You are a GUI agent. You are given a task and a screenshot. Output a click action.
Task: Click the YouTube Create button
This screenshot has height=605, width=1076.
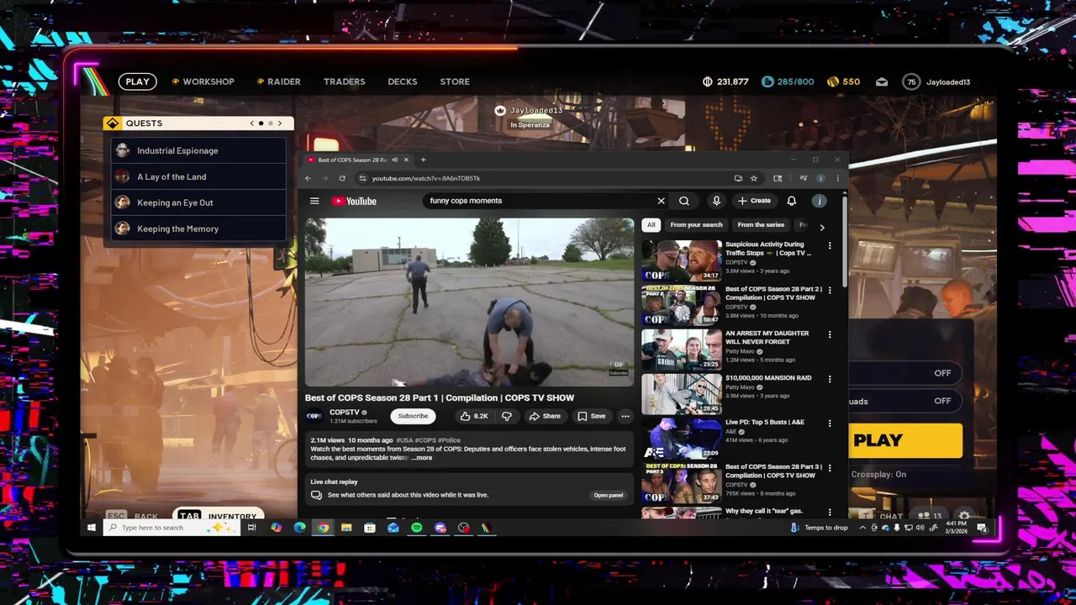[x=754, y=201]
